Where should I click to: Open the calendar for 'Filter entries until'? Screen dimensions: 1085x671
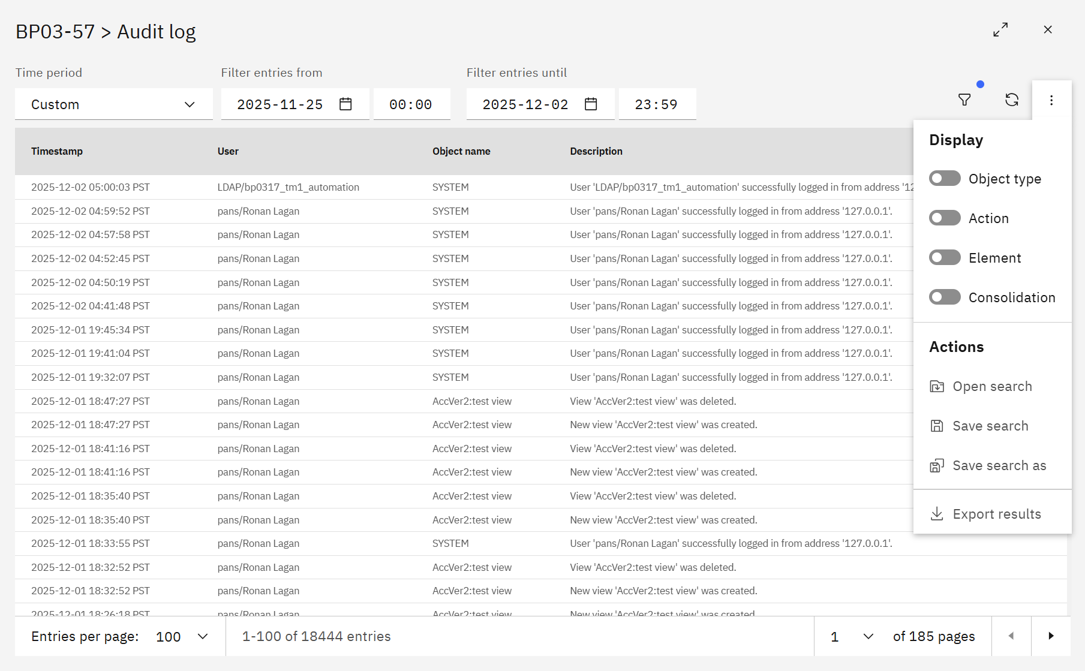tap(590, 104)
